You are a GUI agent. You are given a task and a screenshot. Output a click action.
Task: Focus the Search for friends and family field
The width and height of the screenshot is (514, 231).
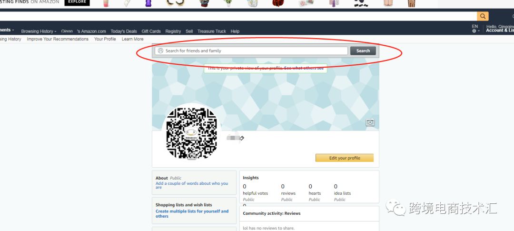pyautogui.click(x=251, y=51)
